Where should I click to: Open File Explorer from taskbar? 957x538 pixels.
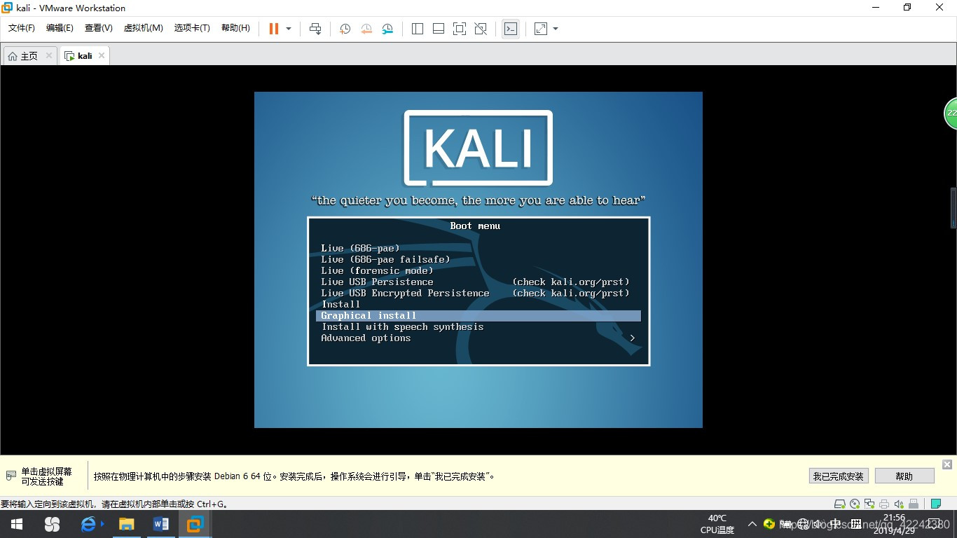click(x=126, y=524)
